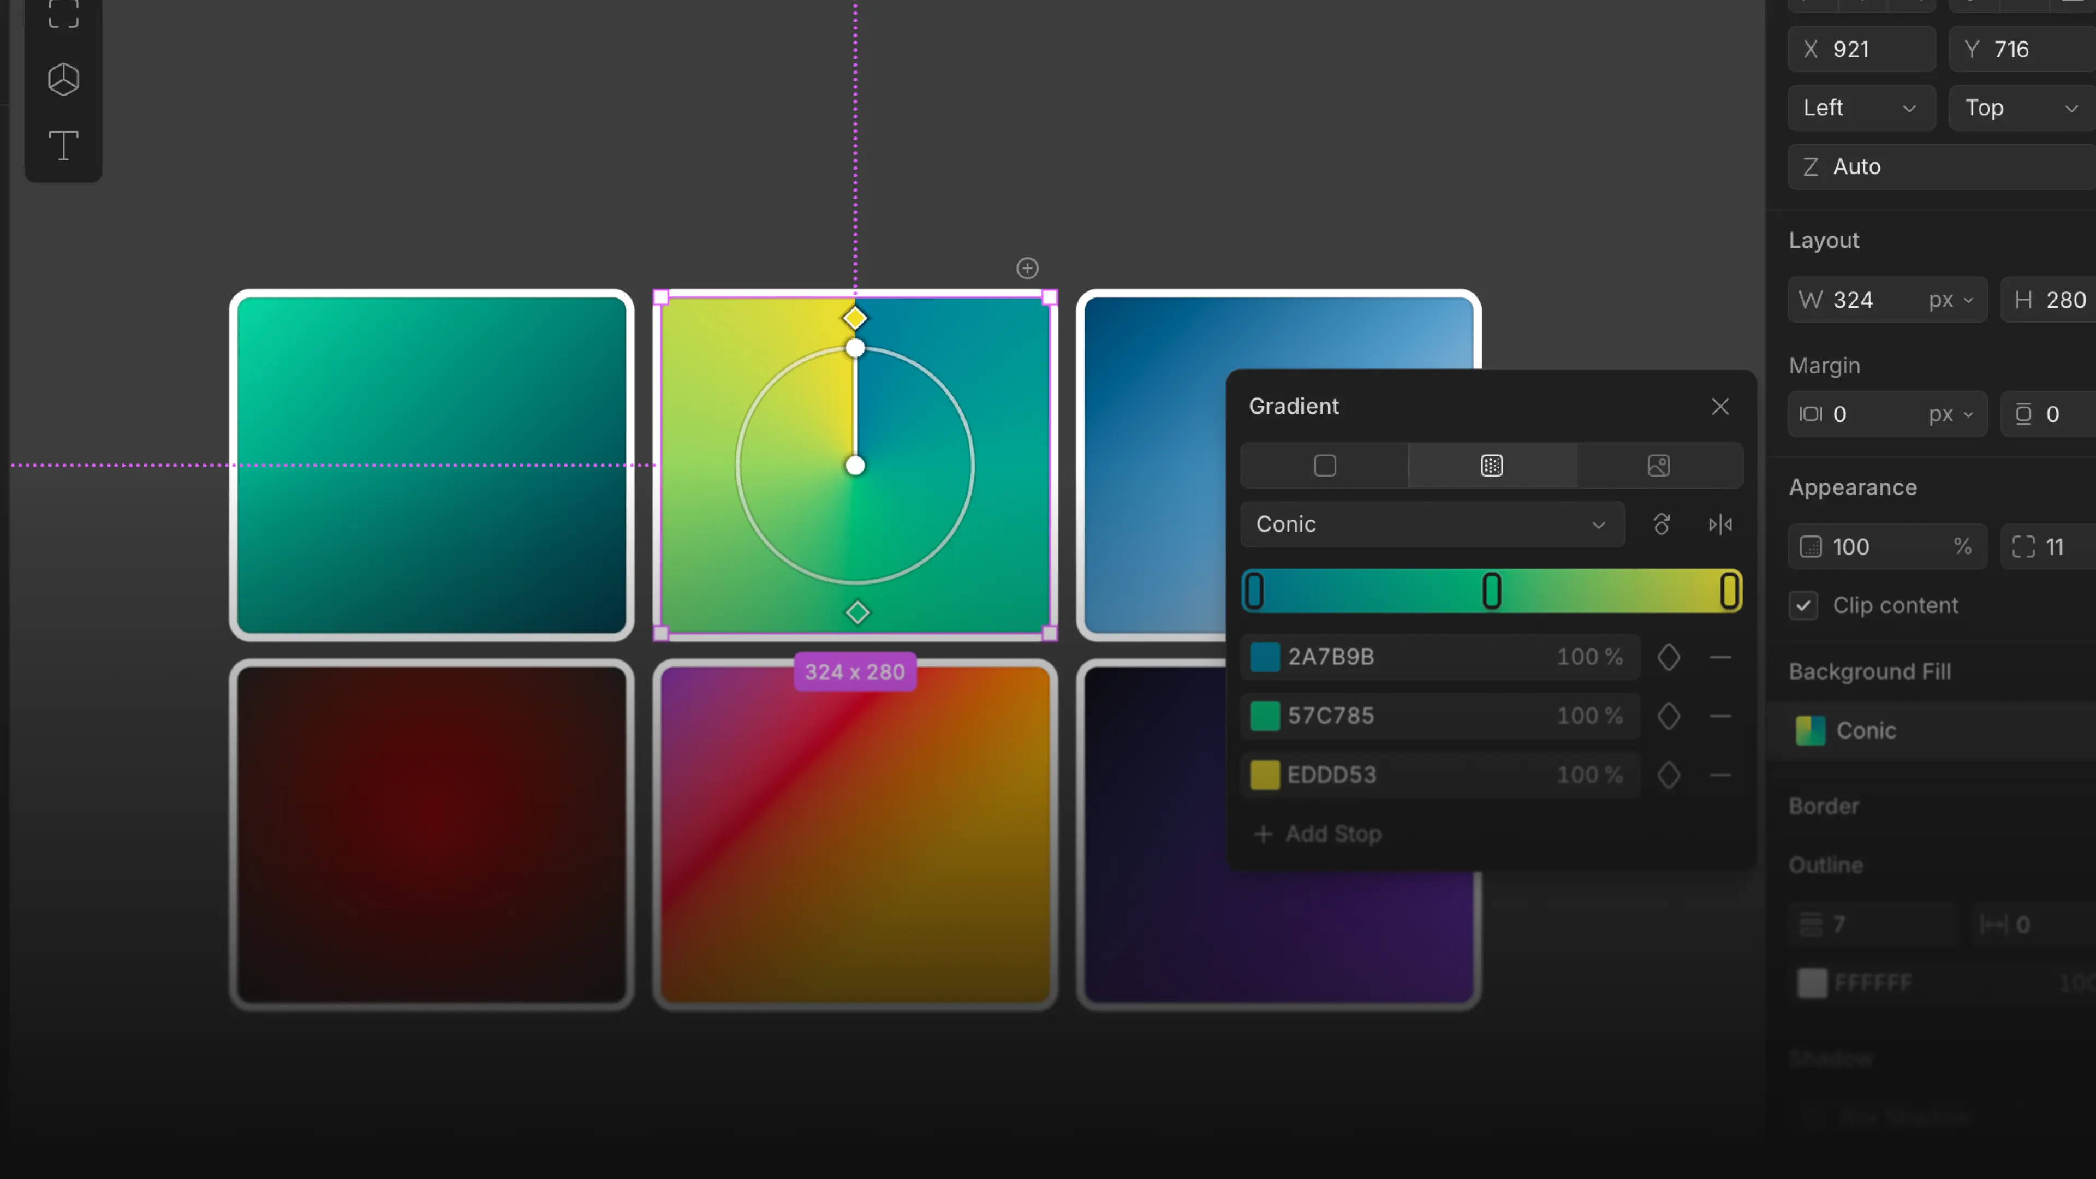Switch to image fill tab
Screen dimensions: 2096x1179
point(1659,466)
